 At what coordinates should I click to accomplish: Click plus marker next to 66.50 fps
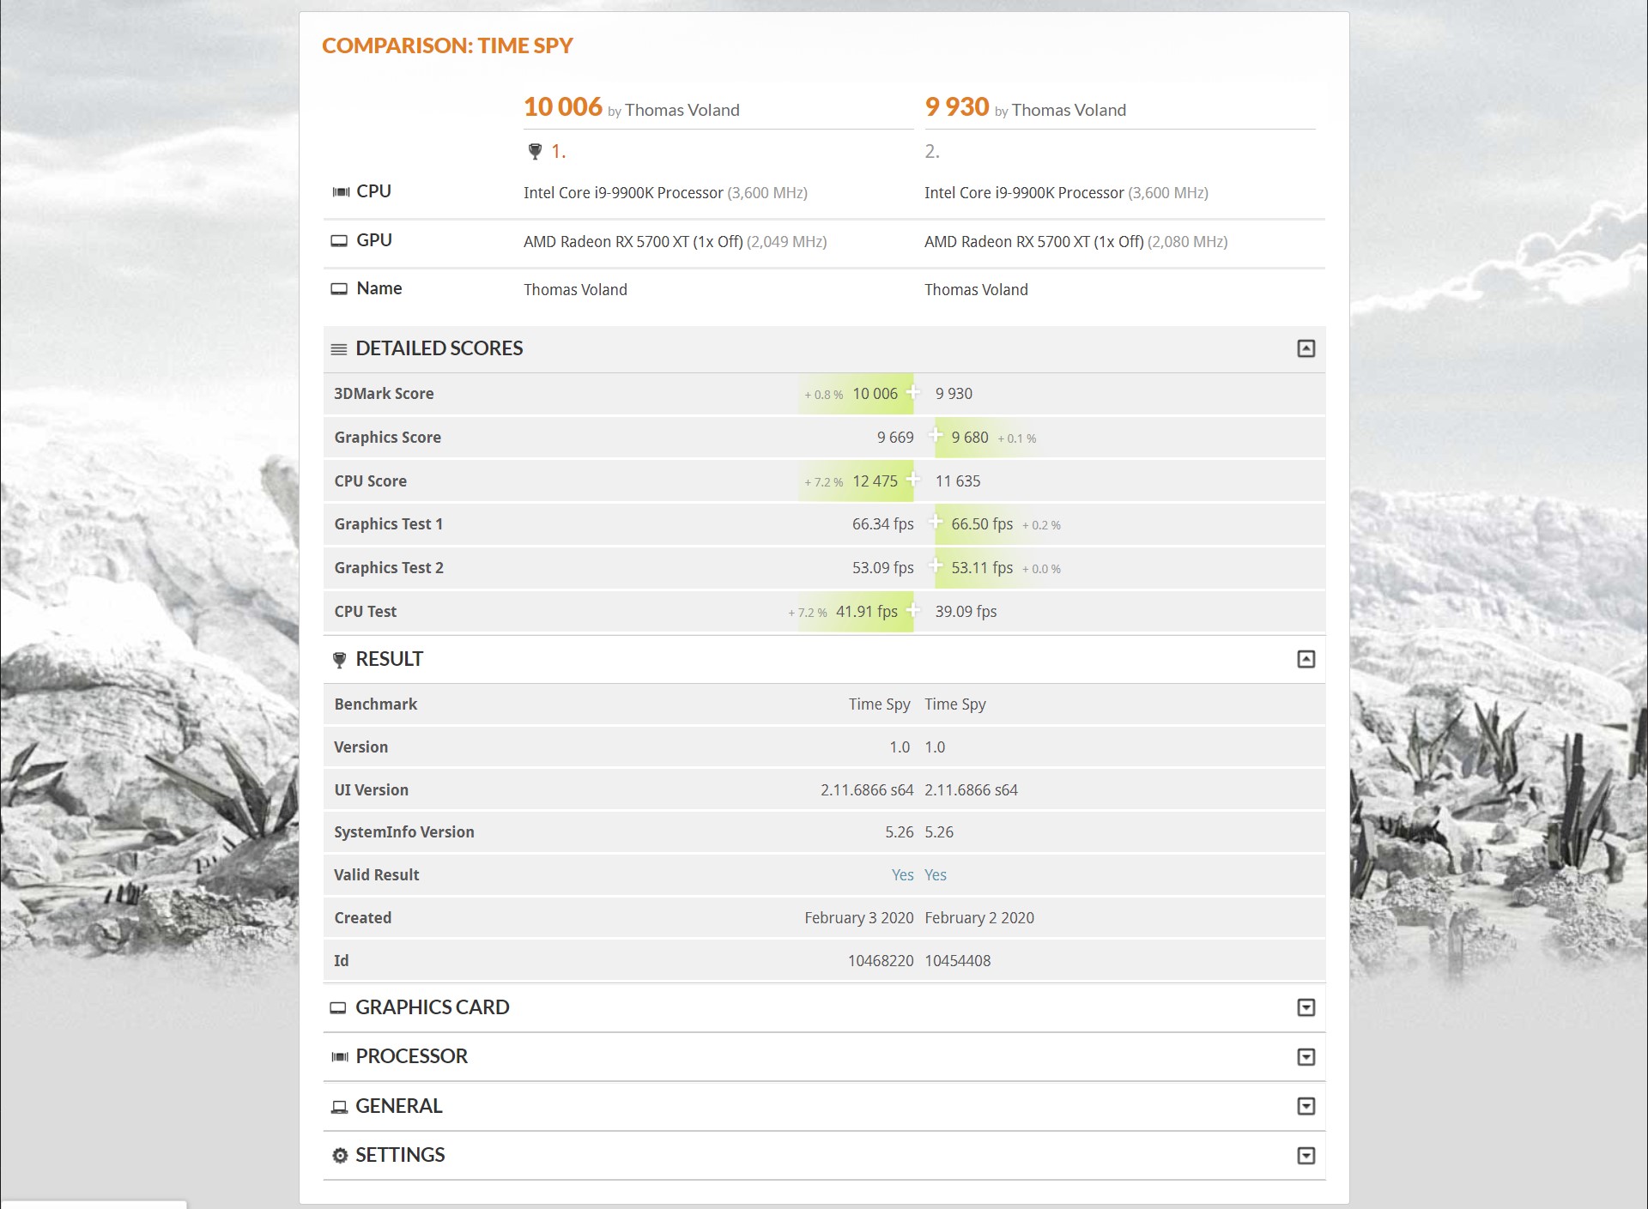coord(936,522)
